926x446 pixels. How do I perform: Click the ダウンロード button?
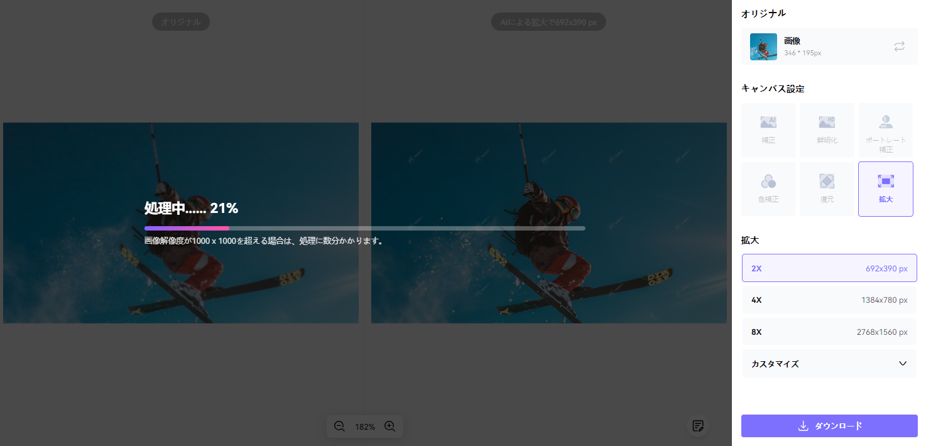[x=829, y=426]
